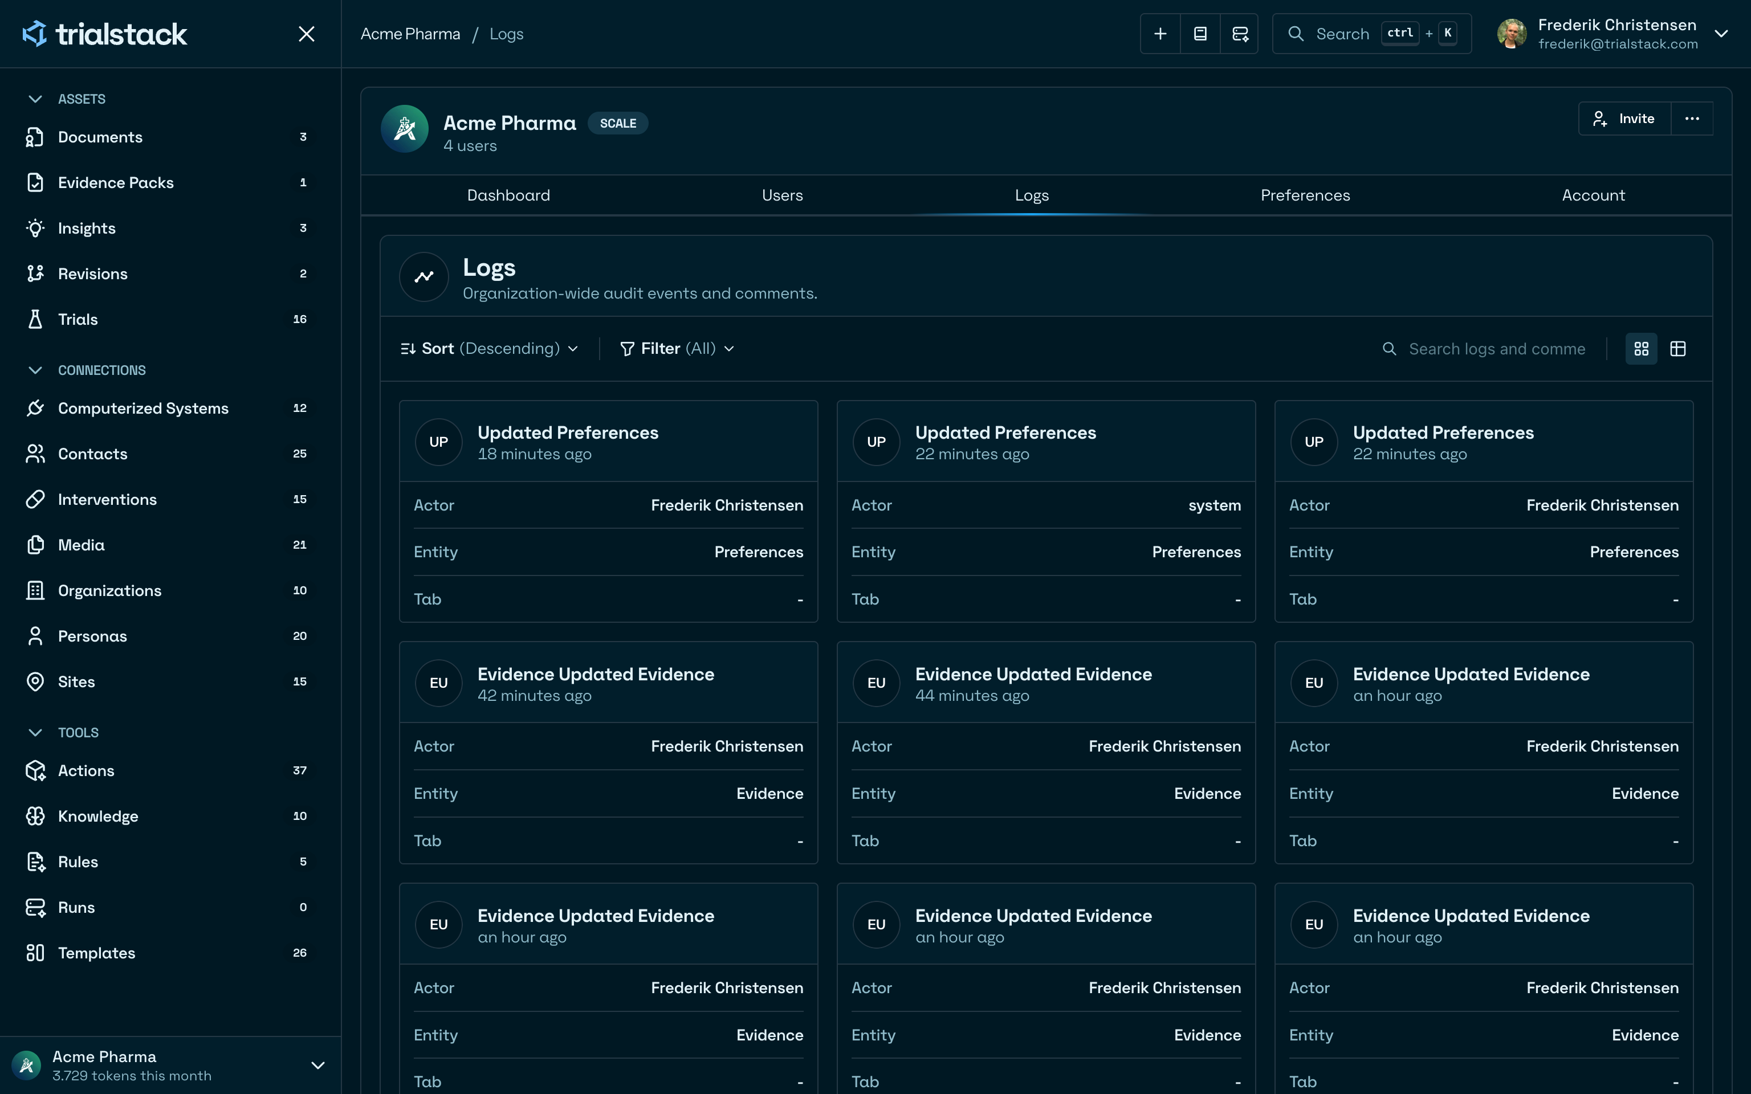Open Revisions section
The height and width of the screenshot is (1094, 1751).
[x=171, y=273]
